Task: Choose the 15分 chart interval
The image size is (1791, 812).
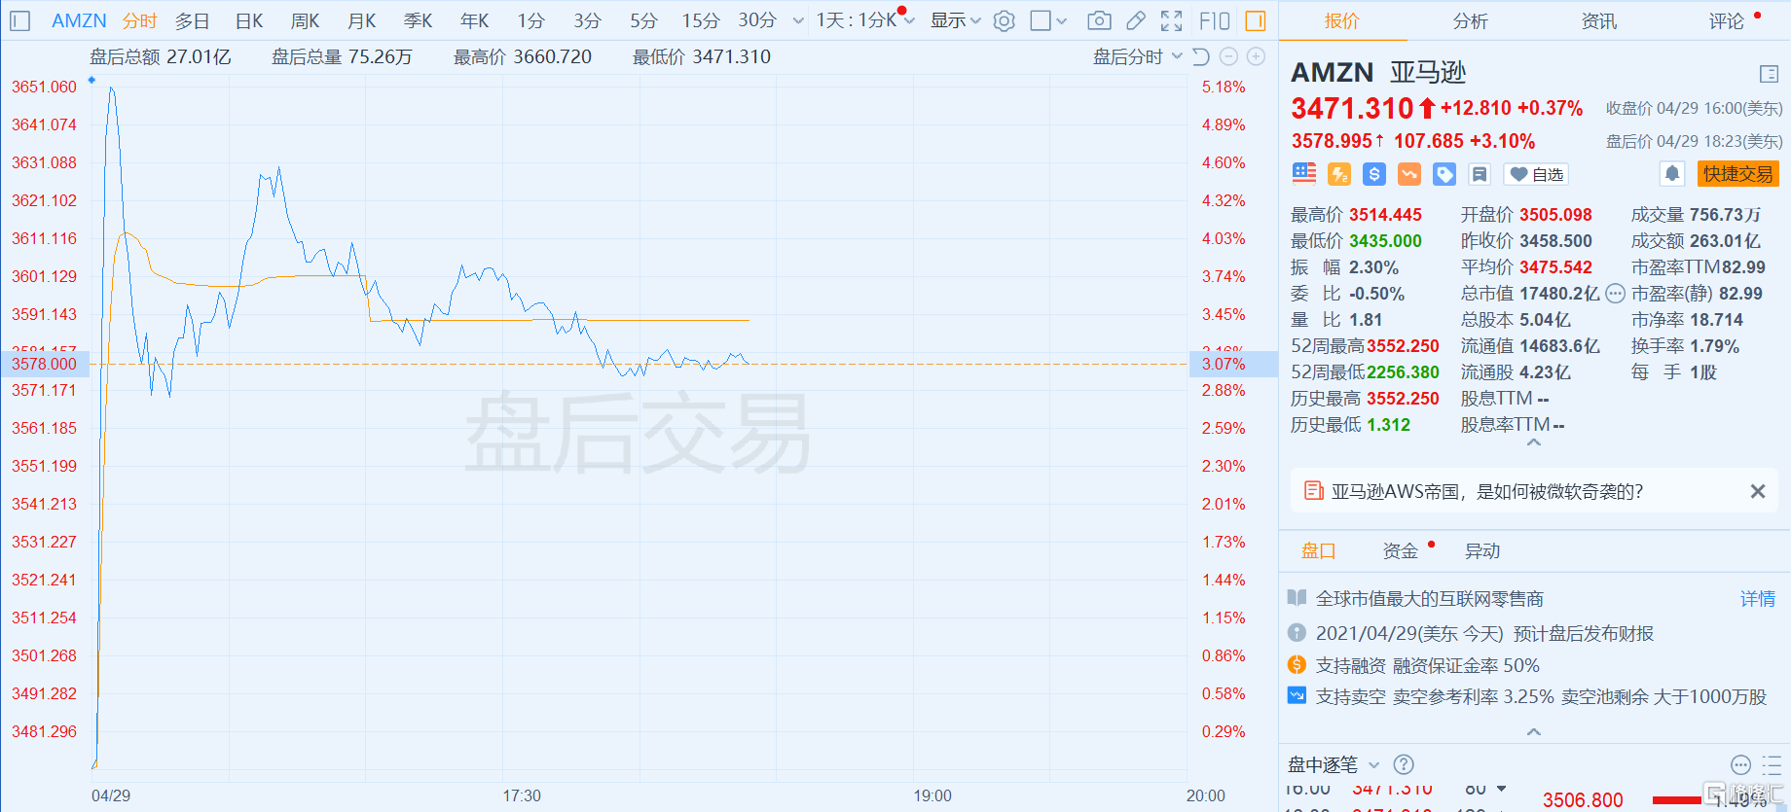Action: [x=701, y=20]
